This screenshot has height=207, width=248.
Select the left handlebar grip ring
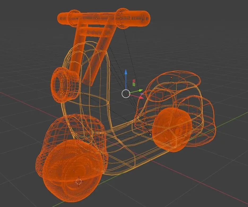click(74, 18)
